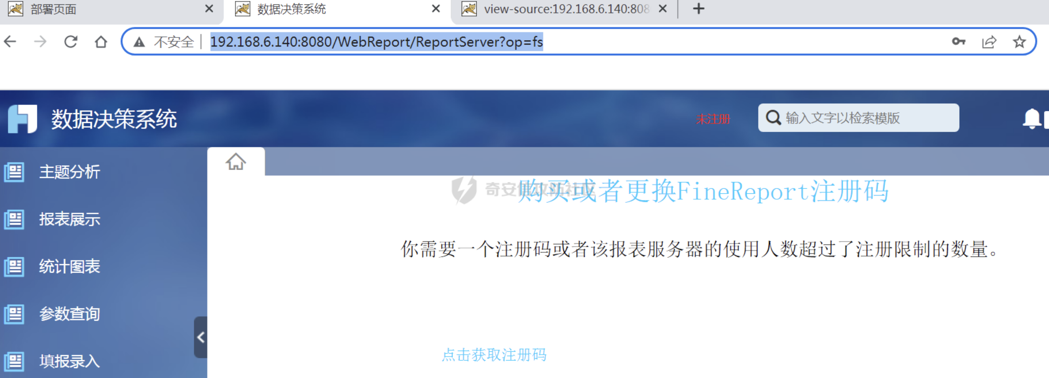
Task: Click the 点击获取注册码 link
Action: 494,355
